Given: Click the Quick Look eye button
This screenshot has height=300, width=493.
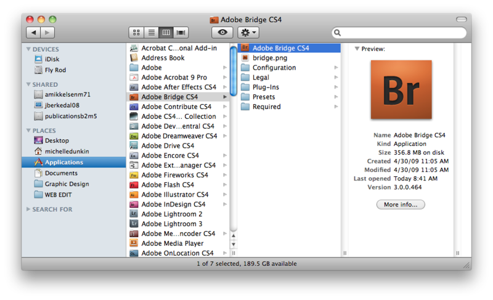Looking at the screenshot, I should tap(222, 32).
